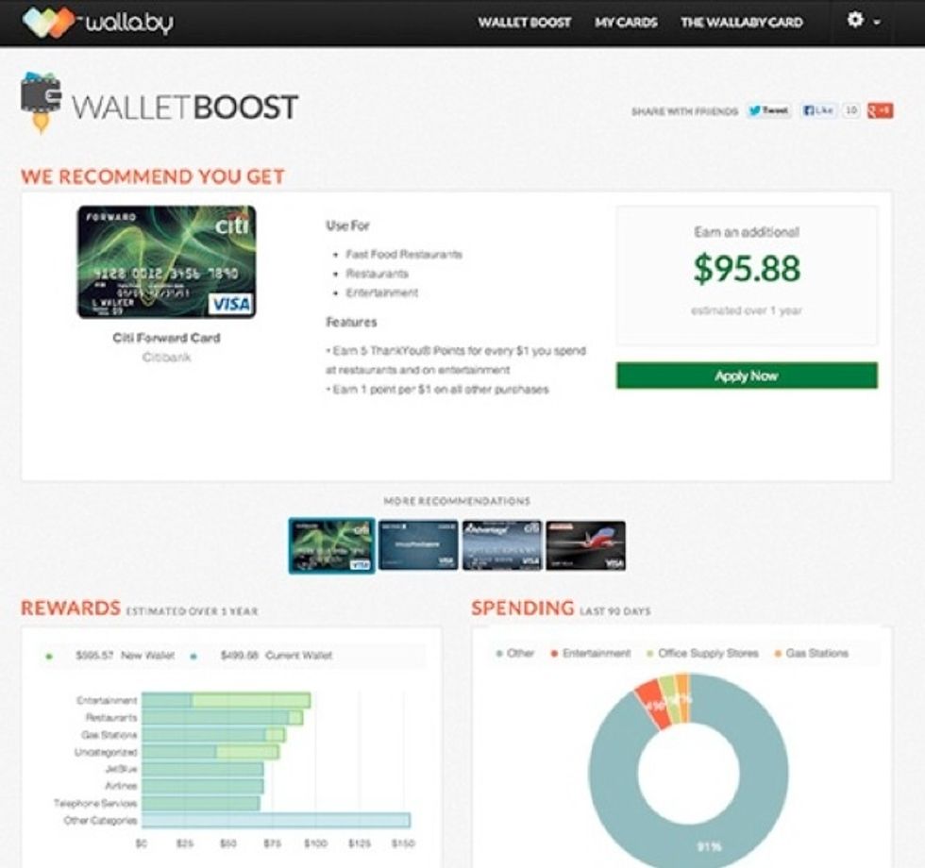The height and width of the screenshot is (868, 925).
Task: Click the Gas Stations rewards bar
Action: tap(213, 735)
